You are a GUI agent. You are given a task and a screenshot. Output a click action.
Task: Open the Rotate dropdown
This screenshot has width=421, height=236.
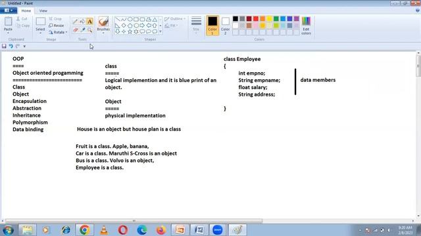(x=58, y=32)
